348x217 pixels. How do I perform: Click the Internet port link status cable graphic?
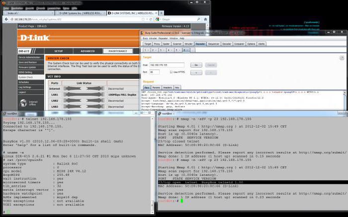point(84,88)
